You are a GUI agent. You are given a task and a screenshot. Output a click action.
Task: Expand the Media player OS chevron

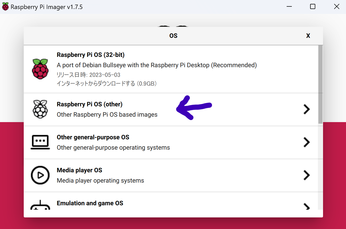click(307, 175)
